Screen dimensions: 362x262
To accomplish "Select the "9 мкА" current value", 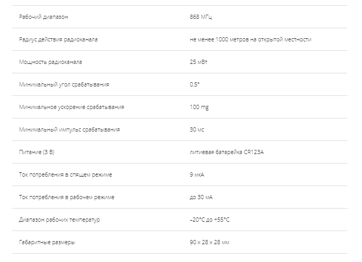I will click(x=198, y=174).
